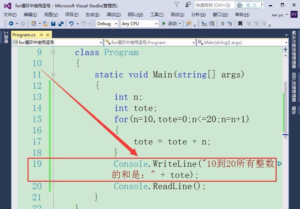
Task: Expand the Main(string[] args) member dropdown
Action: (x=243, y=42)
